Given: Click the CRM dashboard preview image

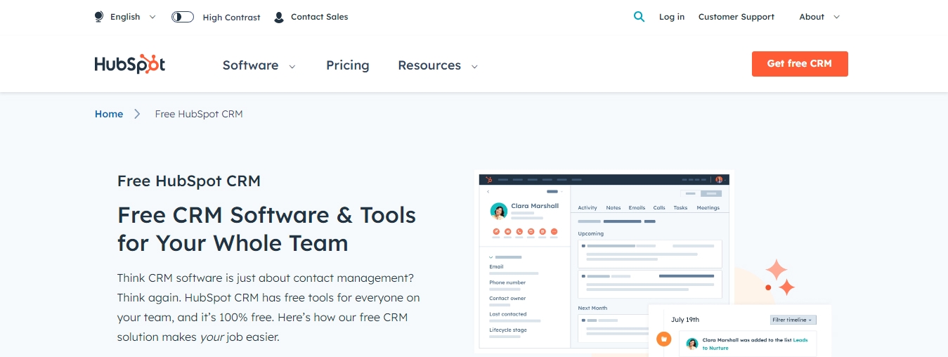Looking at the screenshot, I should pos(604,260).
